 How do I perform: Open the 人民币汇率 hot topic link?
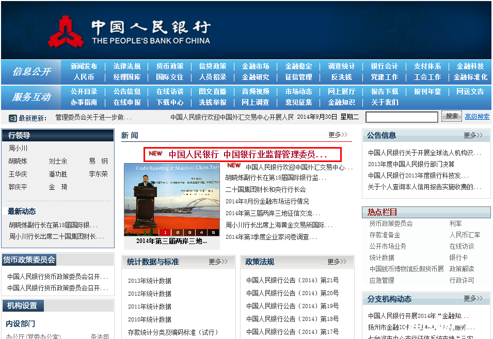tap(465, 235)
